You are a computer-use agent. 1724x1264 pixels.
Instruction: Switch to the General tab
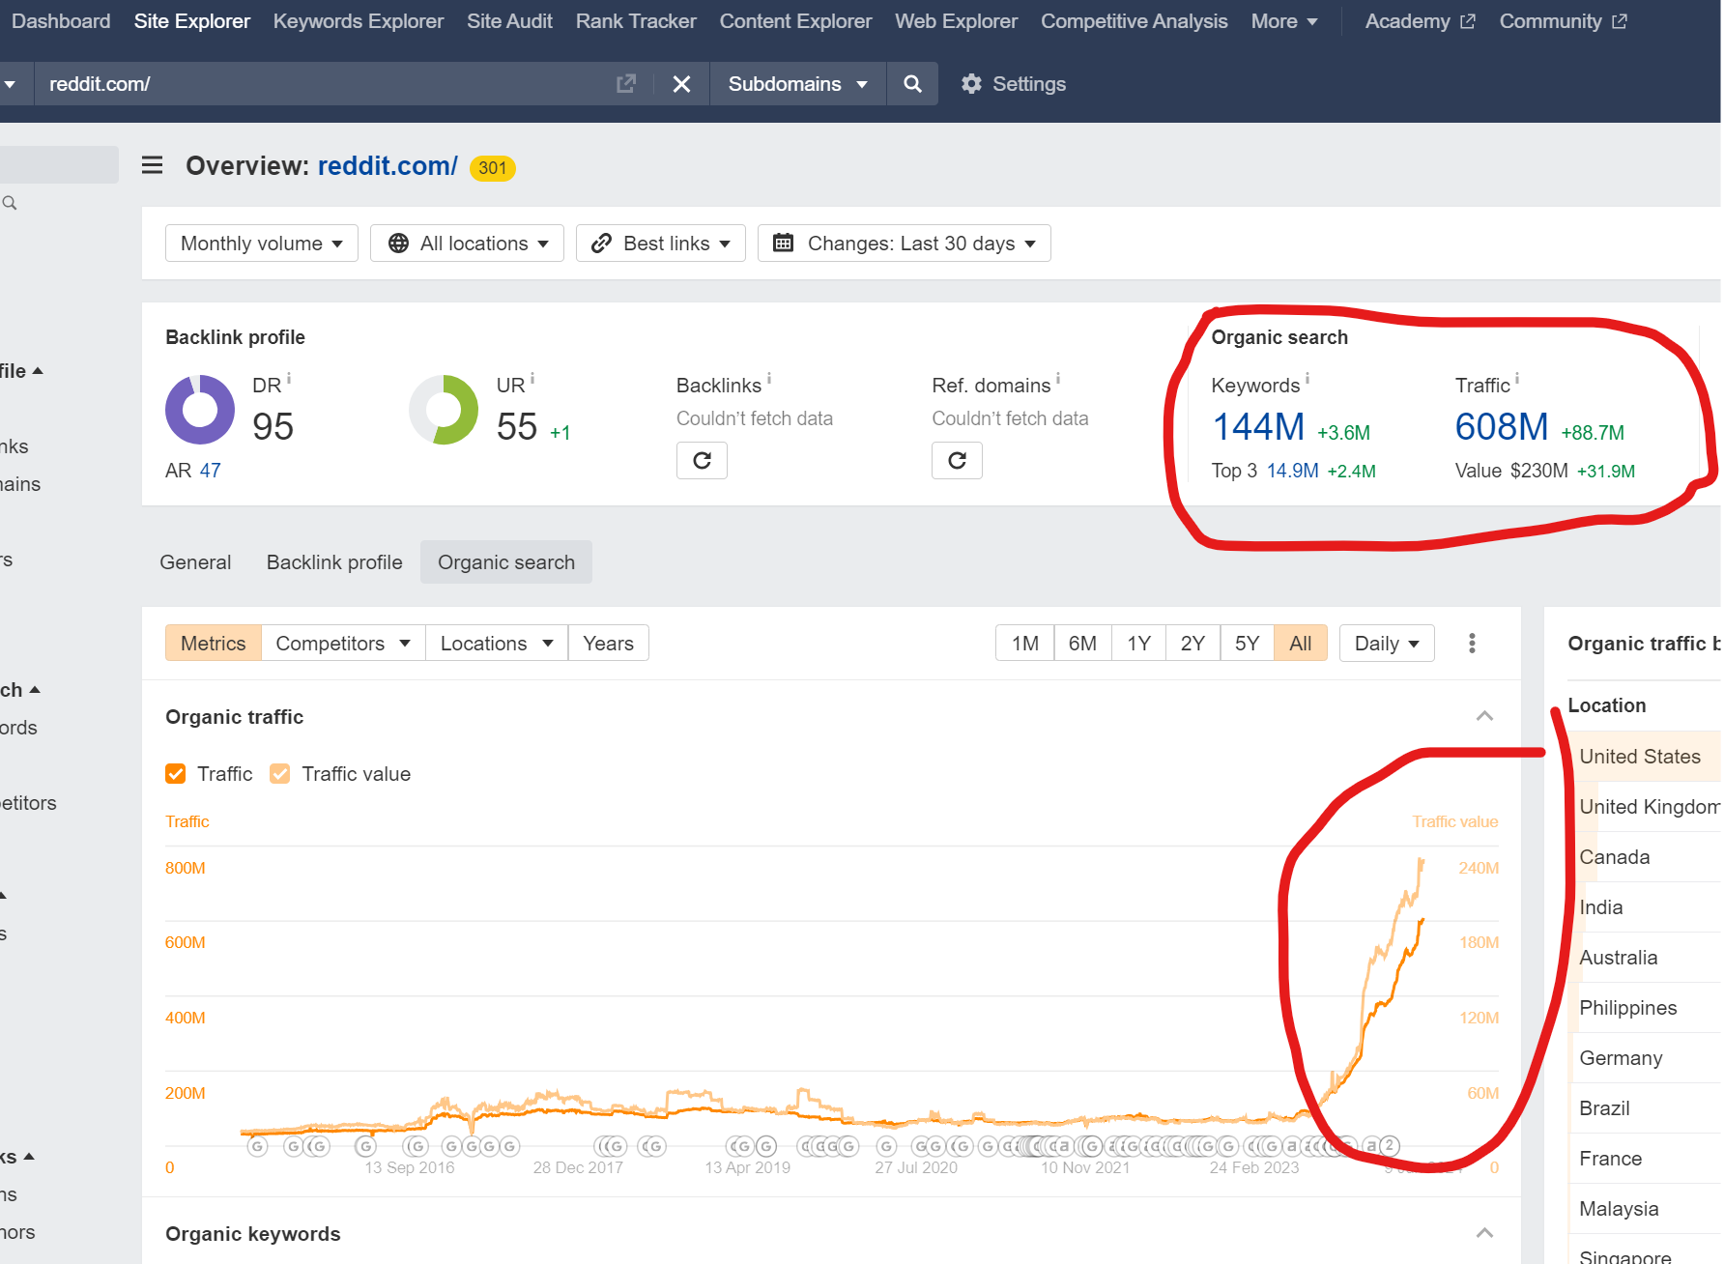[195, 562]
